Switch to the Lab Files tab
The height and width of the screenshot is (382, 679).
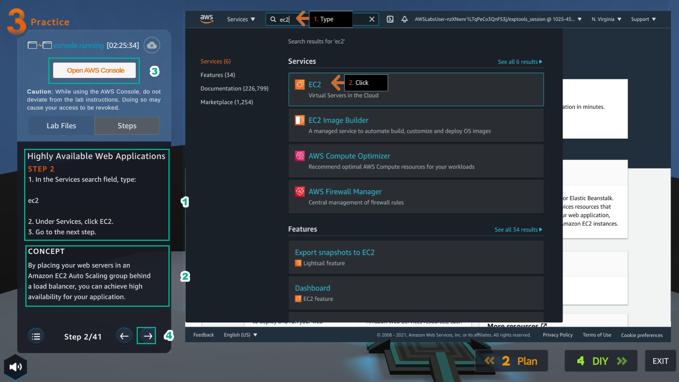(61, 126)
